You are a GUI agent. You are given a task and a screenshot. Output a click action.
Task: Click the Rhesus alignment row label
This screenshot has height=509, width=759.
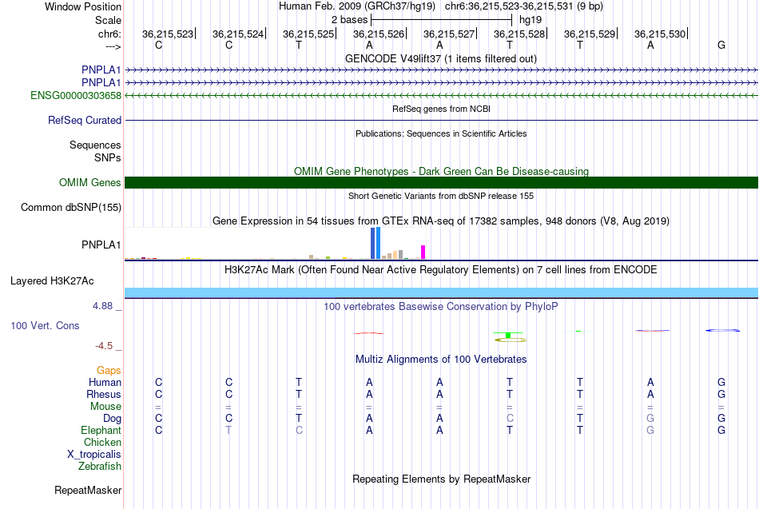coord(104,394)
